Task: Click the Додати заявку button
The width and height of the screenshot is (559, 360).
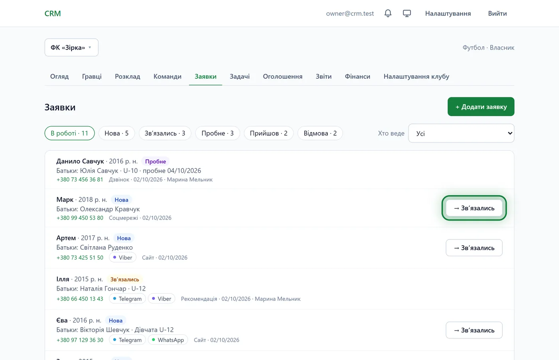Action: (x=481, y=107)
